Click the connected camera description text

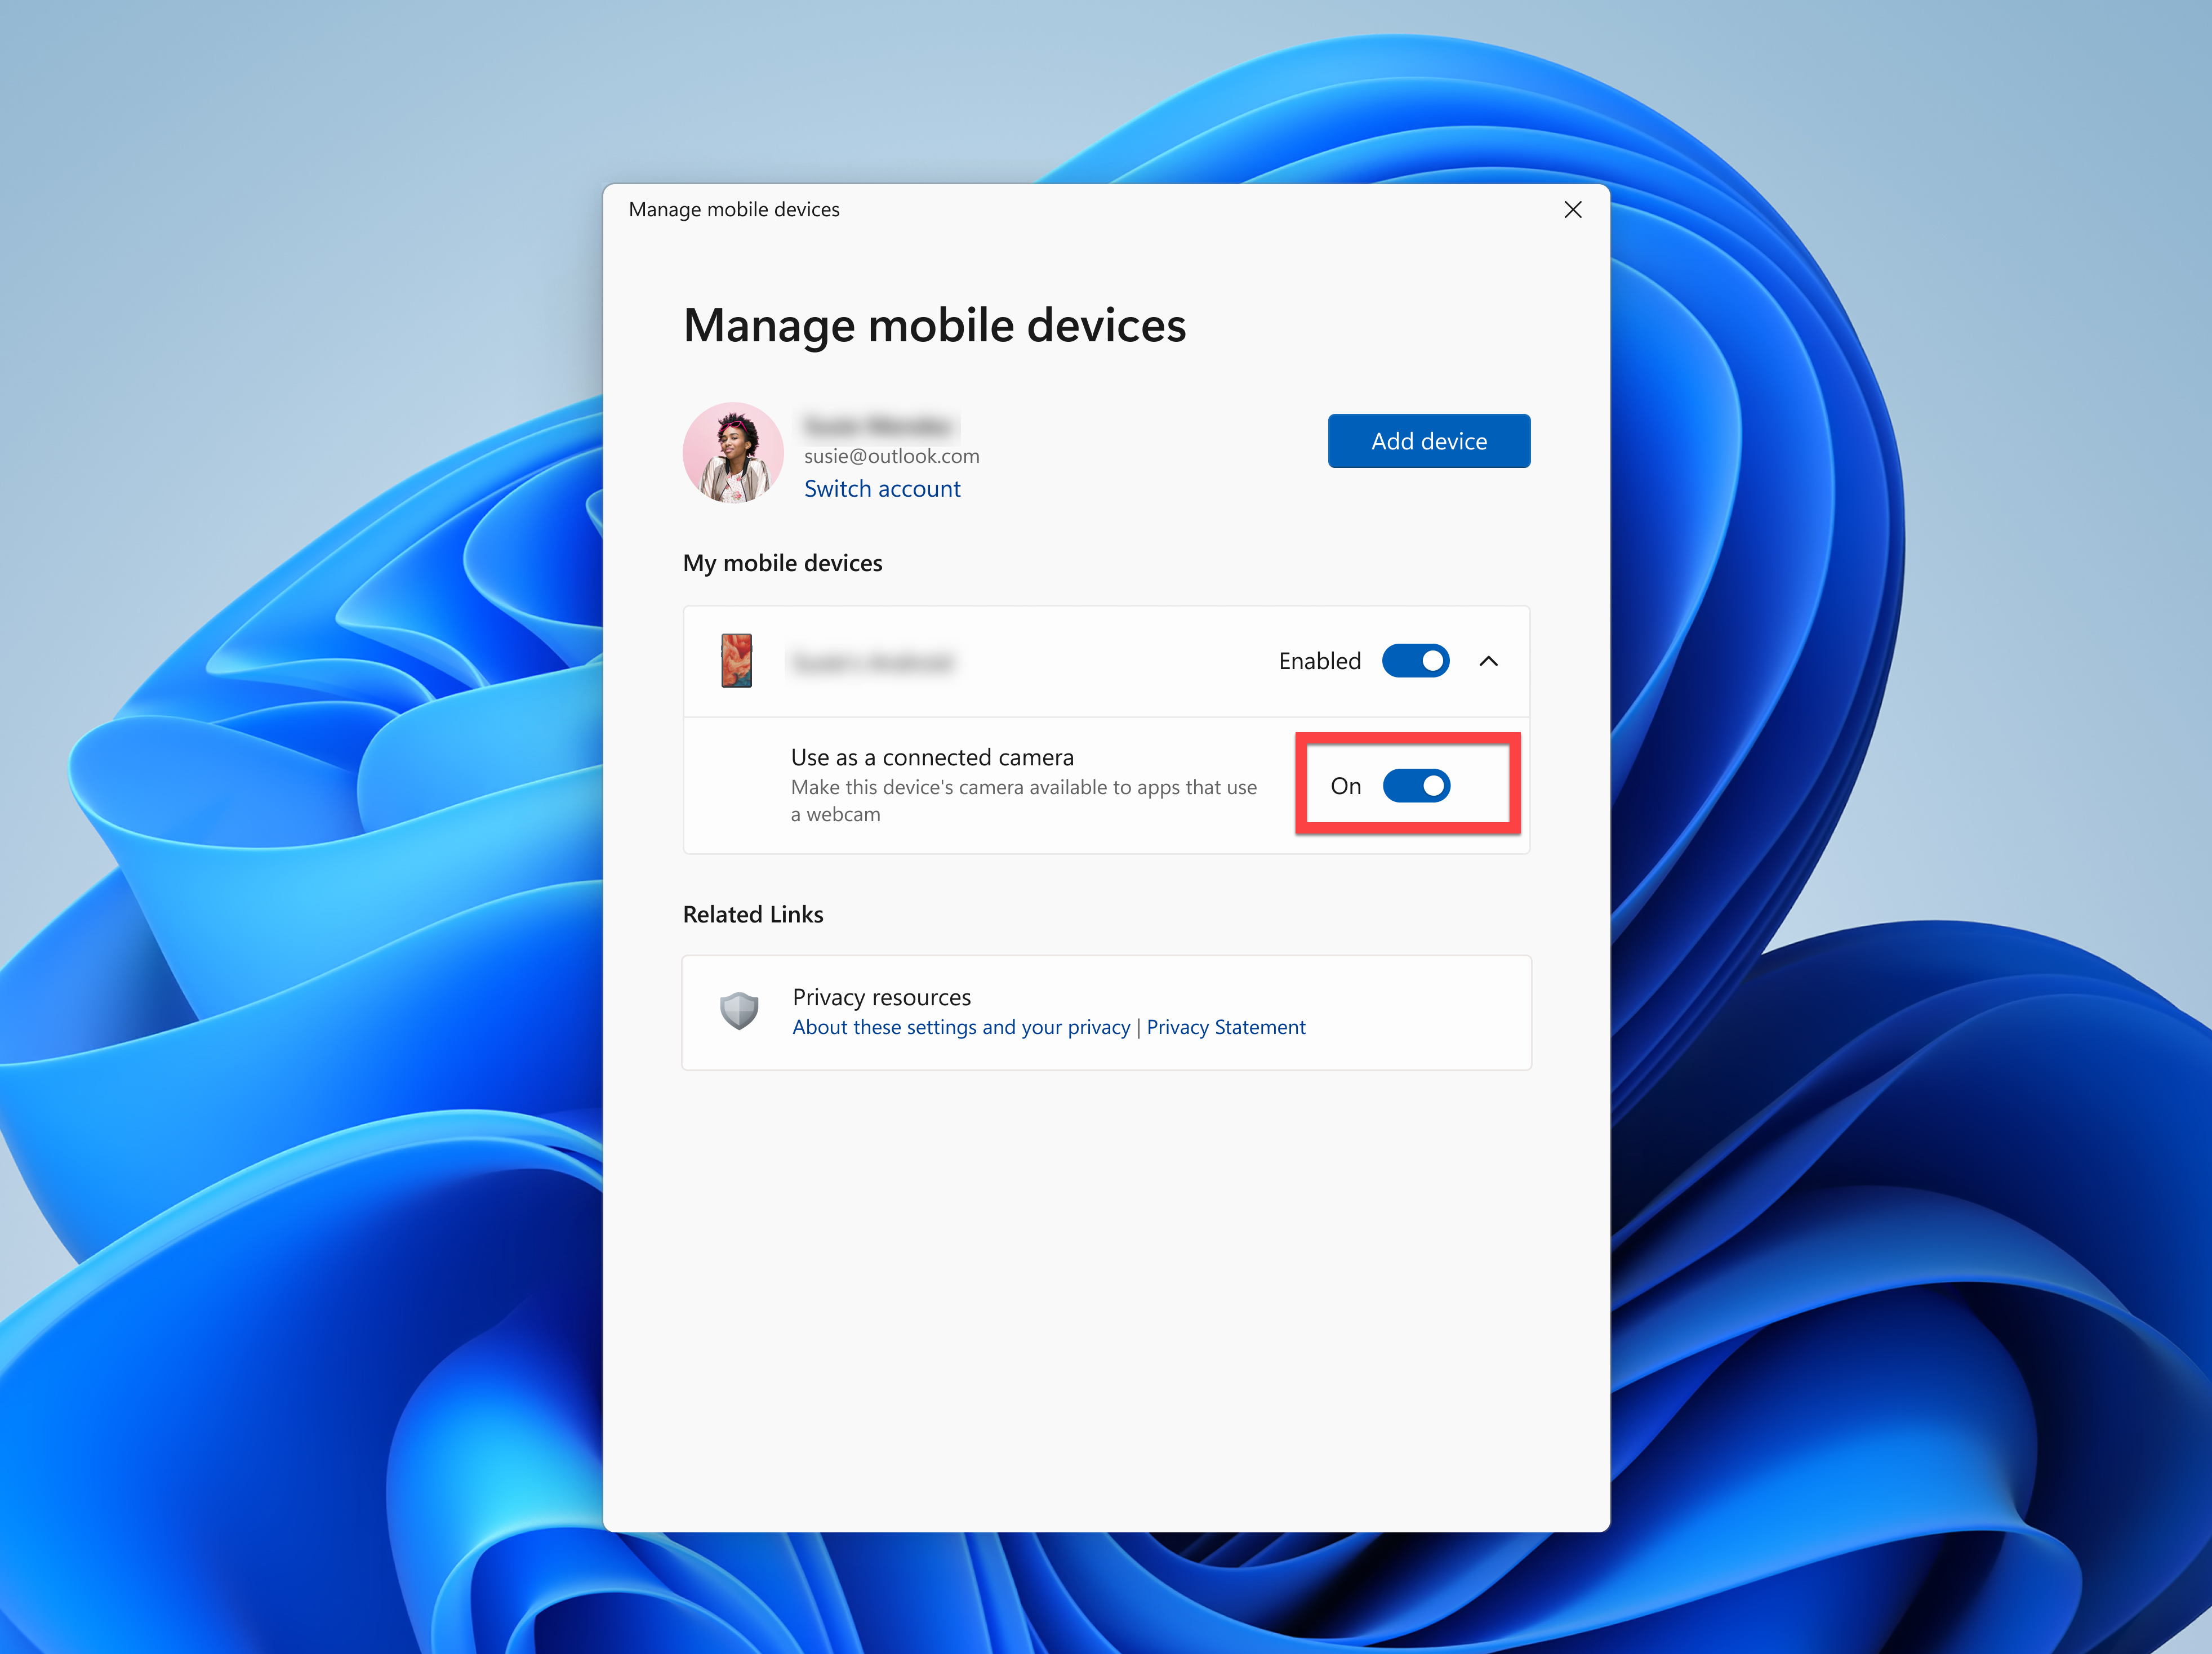(x=1024, y=801)
